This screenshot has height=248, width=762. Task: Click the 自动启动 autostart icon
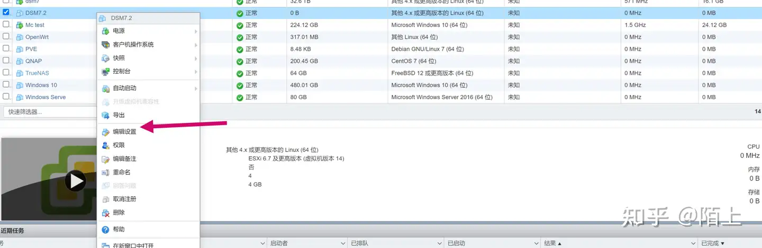(x=105, y=88)
